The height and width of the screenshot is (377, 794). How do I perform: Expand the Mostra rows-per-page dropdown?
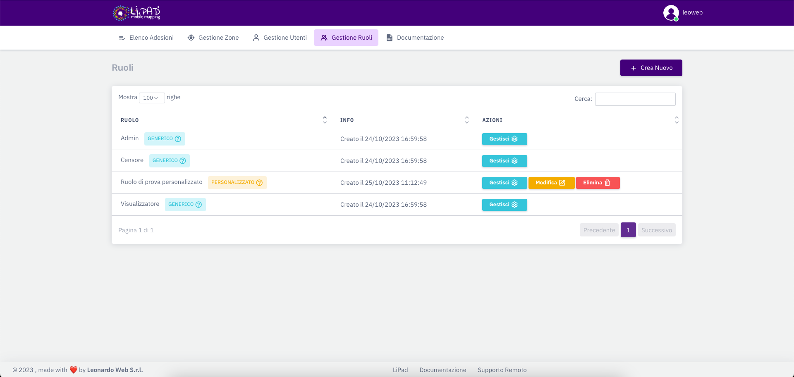[151, 98]
